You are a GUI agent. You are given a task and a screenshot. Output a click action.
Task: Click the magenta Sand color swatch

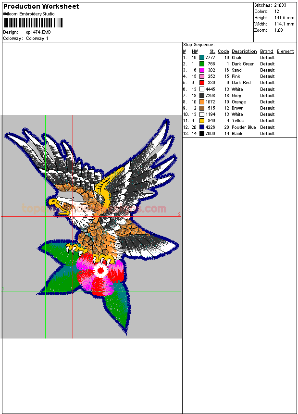pyautogui.click(x=202, y=70)
